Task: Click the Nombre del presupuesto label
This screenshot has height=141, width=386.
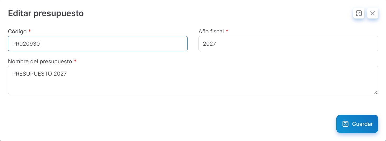Action: (x=40, y=62)
